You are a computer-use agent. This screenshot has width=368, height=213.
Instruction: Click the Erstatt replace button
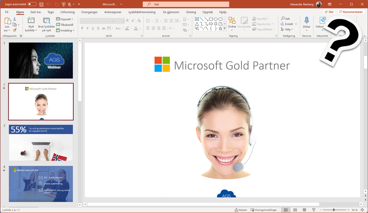tap(289, 24)
